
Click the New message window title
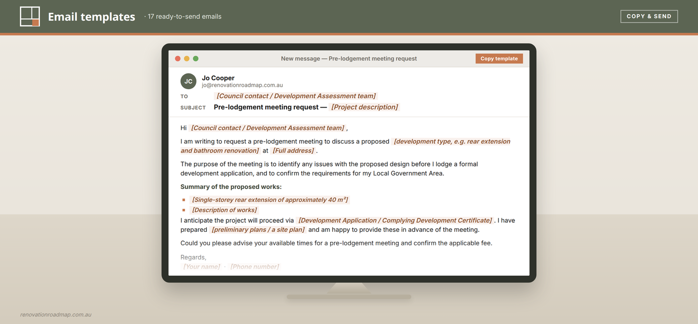(349, 58)
